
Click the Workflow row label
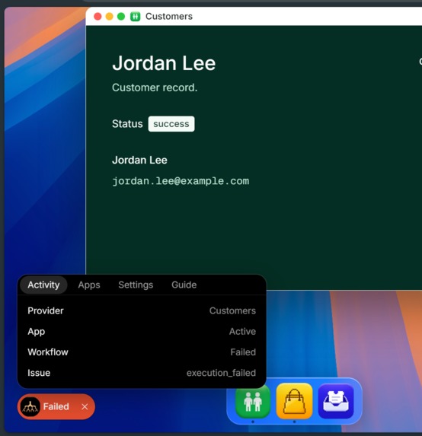click(48, 352)
